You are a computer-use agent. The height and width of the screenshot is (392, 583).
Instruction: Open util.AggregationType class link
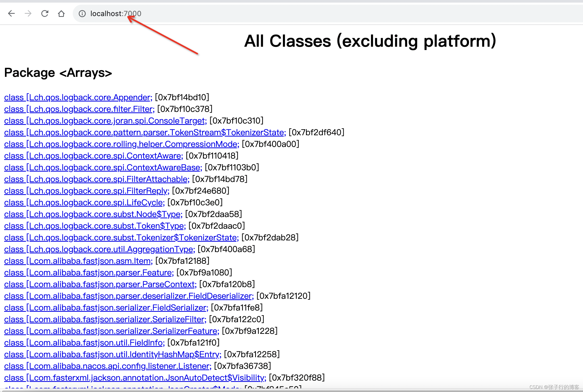(x=100, y=249)
